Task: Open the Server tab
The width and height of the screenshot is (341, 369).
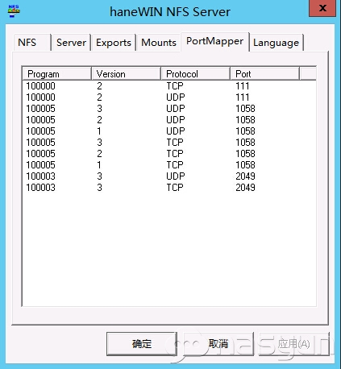Action: (x=71, y=43)
